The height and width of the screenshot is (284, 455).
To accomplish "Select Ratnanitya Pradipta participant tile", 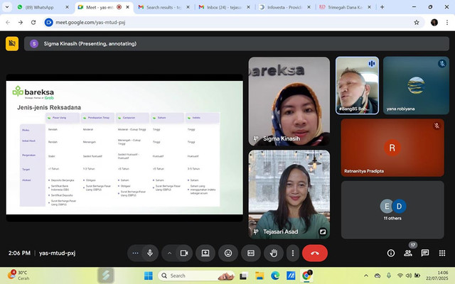I will (392, 148).
